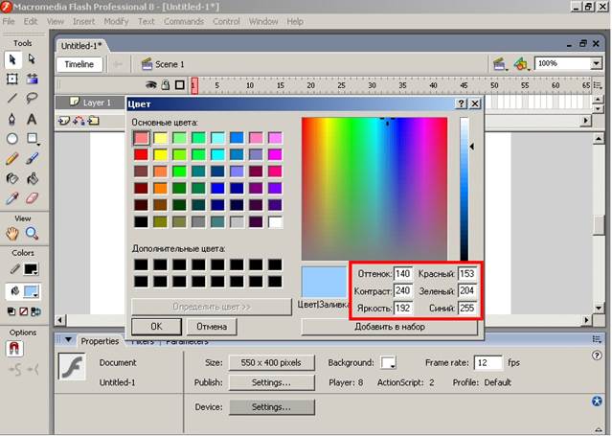Viewport: 612px width, 436px height.
Task: Click the Add Motion Guide icon
Action: 79,121
